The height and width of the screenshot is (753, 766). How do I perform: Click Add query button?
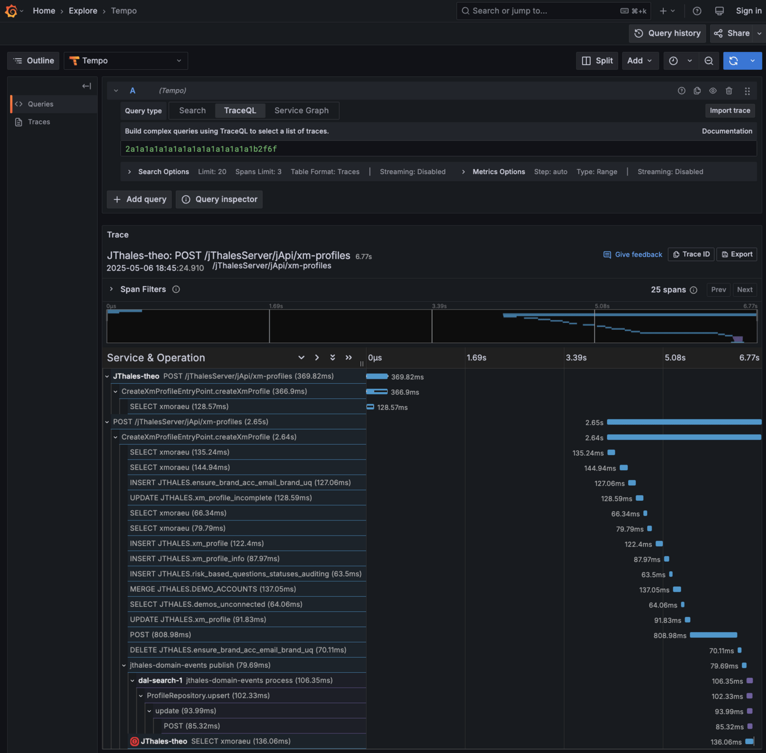[139, 199]
